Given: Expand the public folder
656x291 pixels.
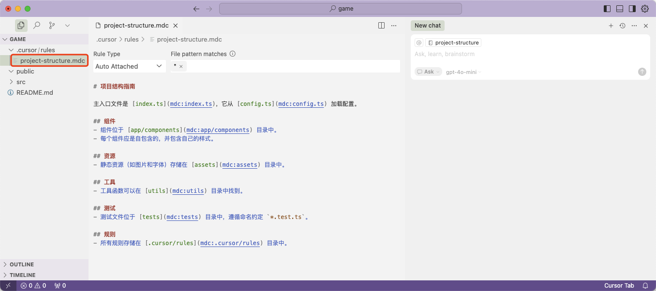Looking at the screenshot, I should (x=44, y=71).
